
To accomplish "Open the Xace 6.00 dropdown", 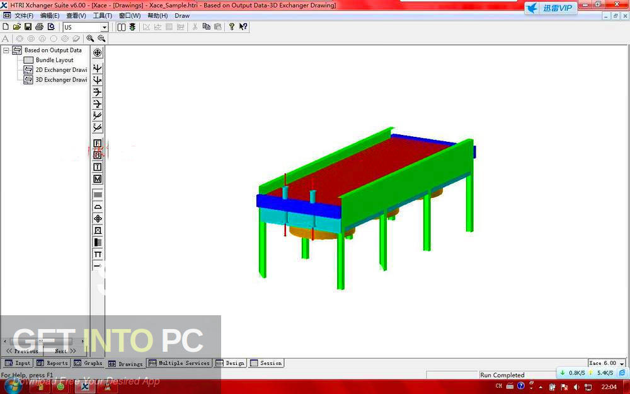I will pos(622,364).
